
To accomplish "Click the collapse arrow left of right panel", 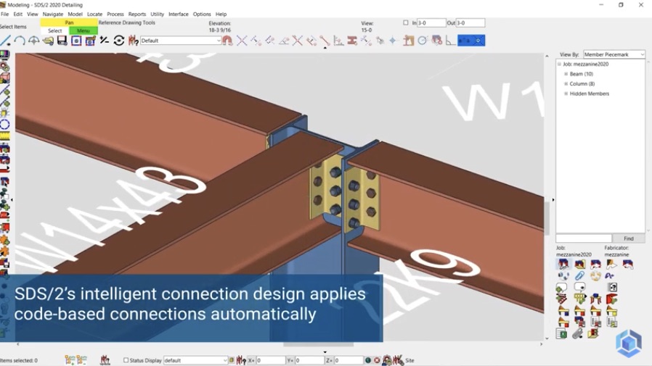I will 553,200.
